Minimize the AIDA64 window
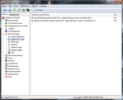The image size is (123, 100). (x=109, y=2)
